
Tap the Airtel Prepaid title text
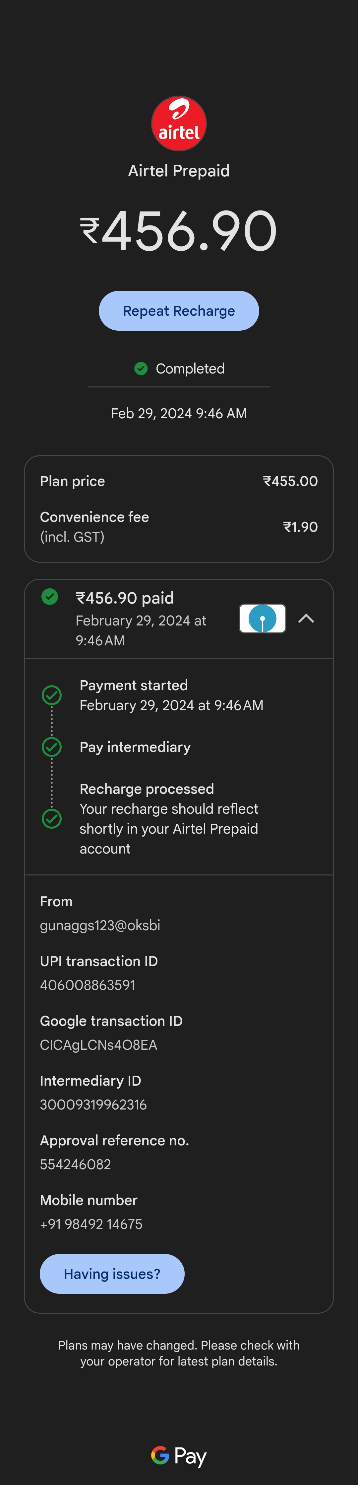[x=179, y=171]
